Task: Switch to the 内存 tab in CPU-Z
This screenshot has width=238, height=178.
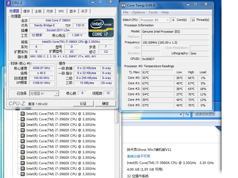Action: 50,11
